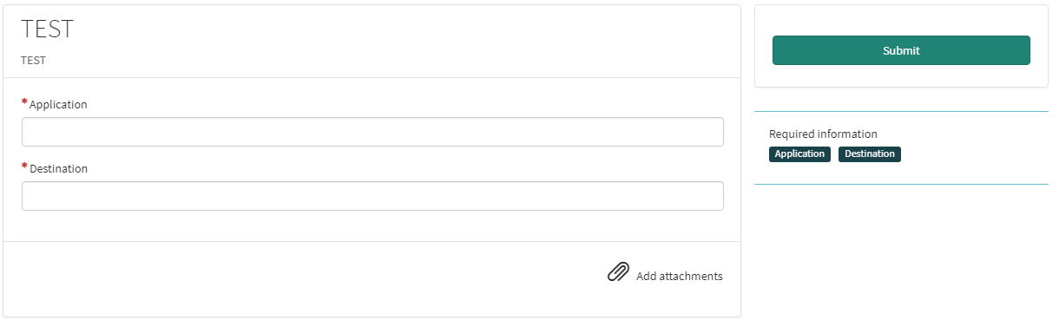Click the small TEST description text
This screenshot has height=320, width=1059.
click(33, 61)
